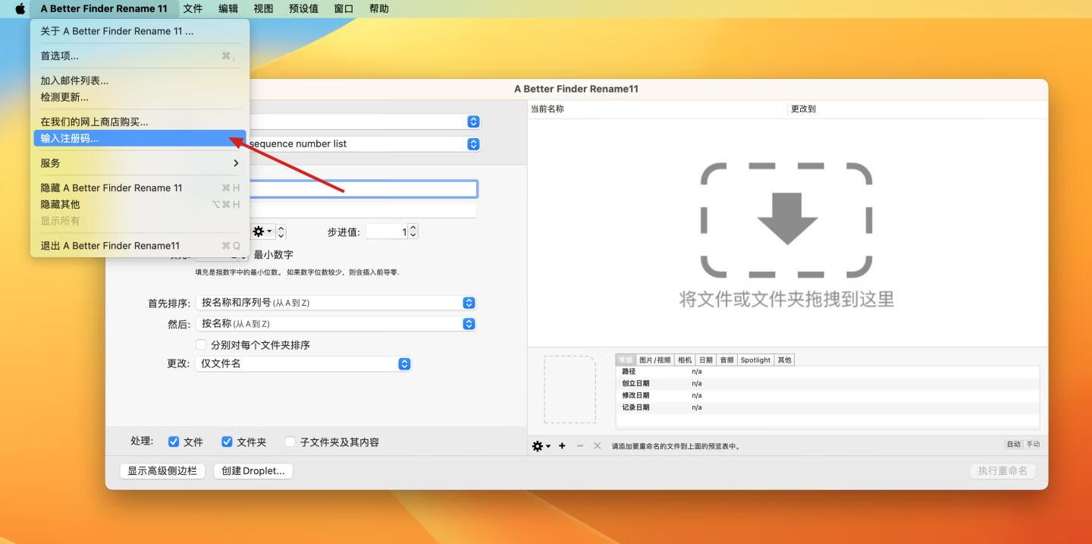The width and height of the screenshot is (1092, 544).
Task: Choose 隐藏 A Better Finder Rename 11
Action: pyautogui.click(x=140, y=187)
